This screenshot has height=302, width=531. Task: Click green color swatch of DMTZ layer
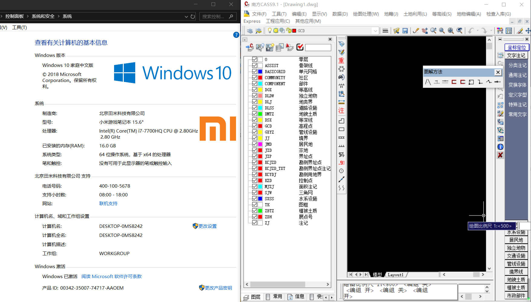click(260, 114)
